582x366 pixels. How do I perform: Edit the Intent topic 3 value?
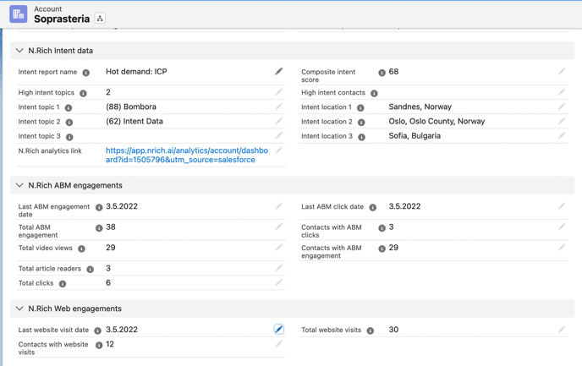tap(279, 136)
